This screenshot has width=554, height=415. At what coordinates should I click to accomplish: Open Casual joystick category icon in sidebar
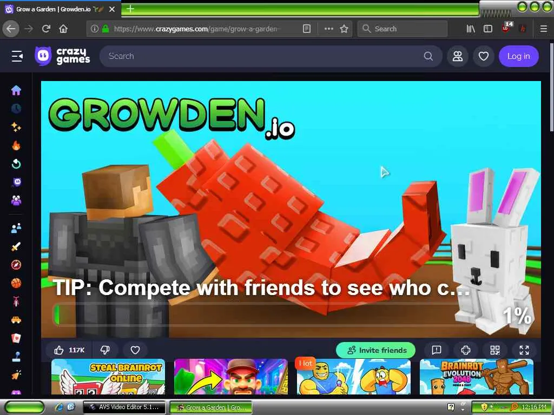(x=16, y=357)
